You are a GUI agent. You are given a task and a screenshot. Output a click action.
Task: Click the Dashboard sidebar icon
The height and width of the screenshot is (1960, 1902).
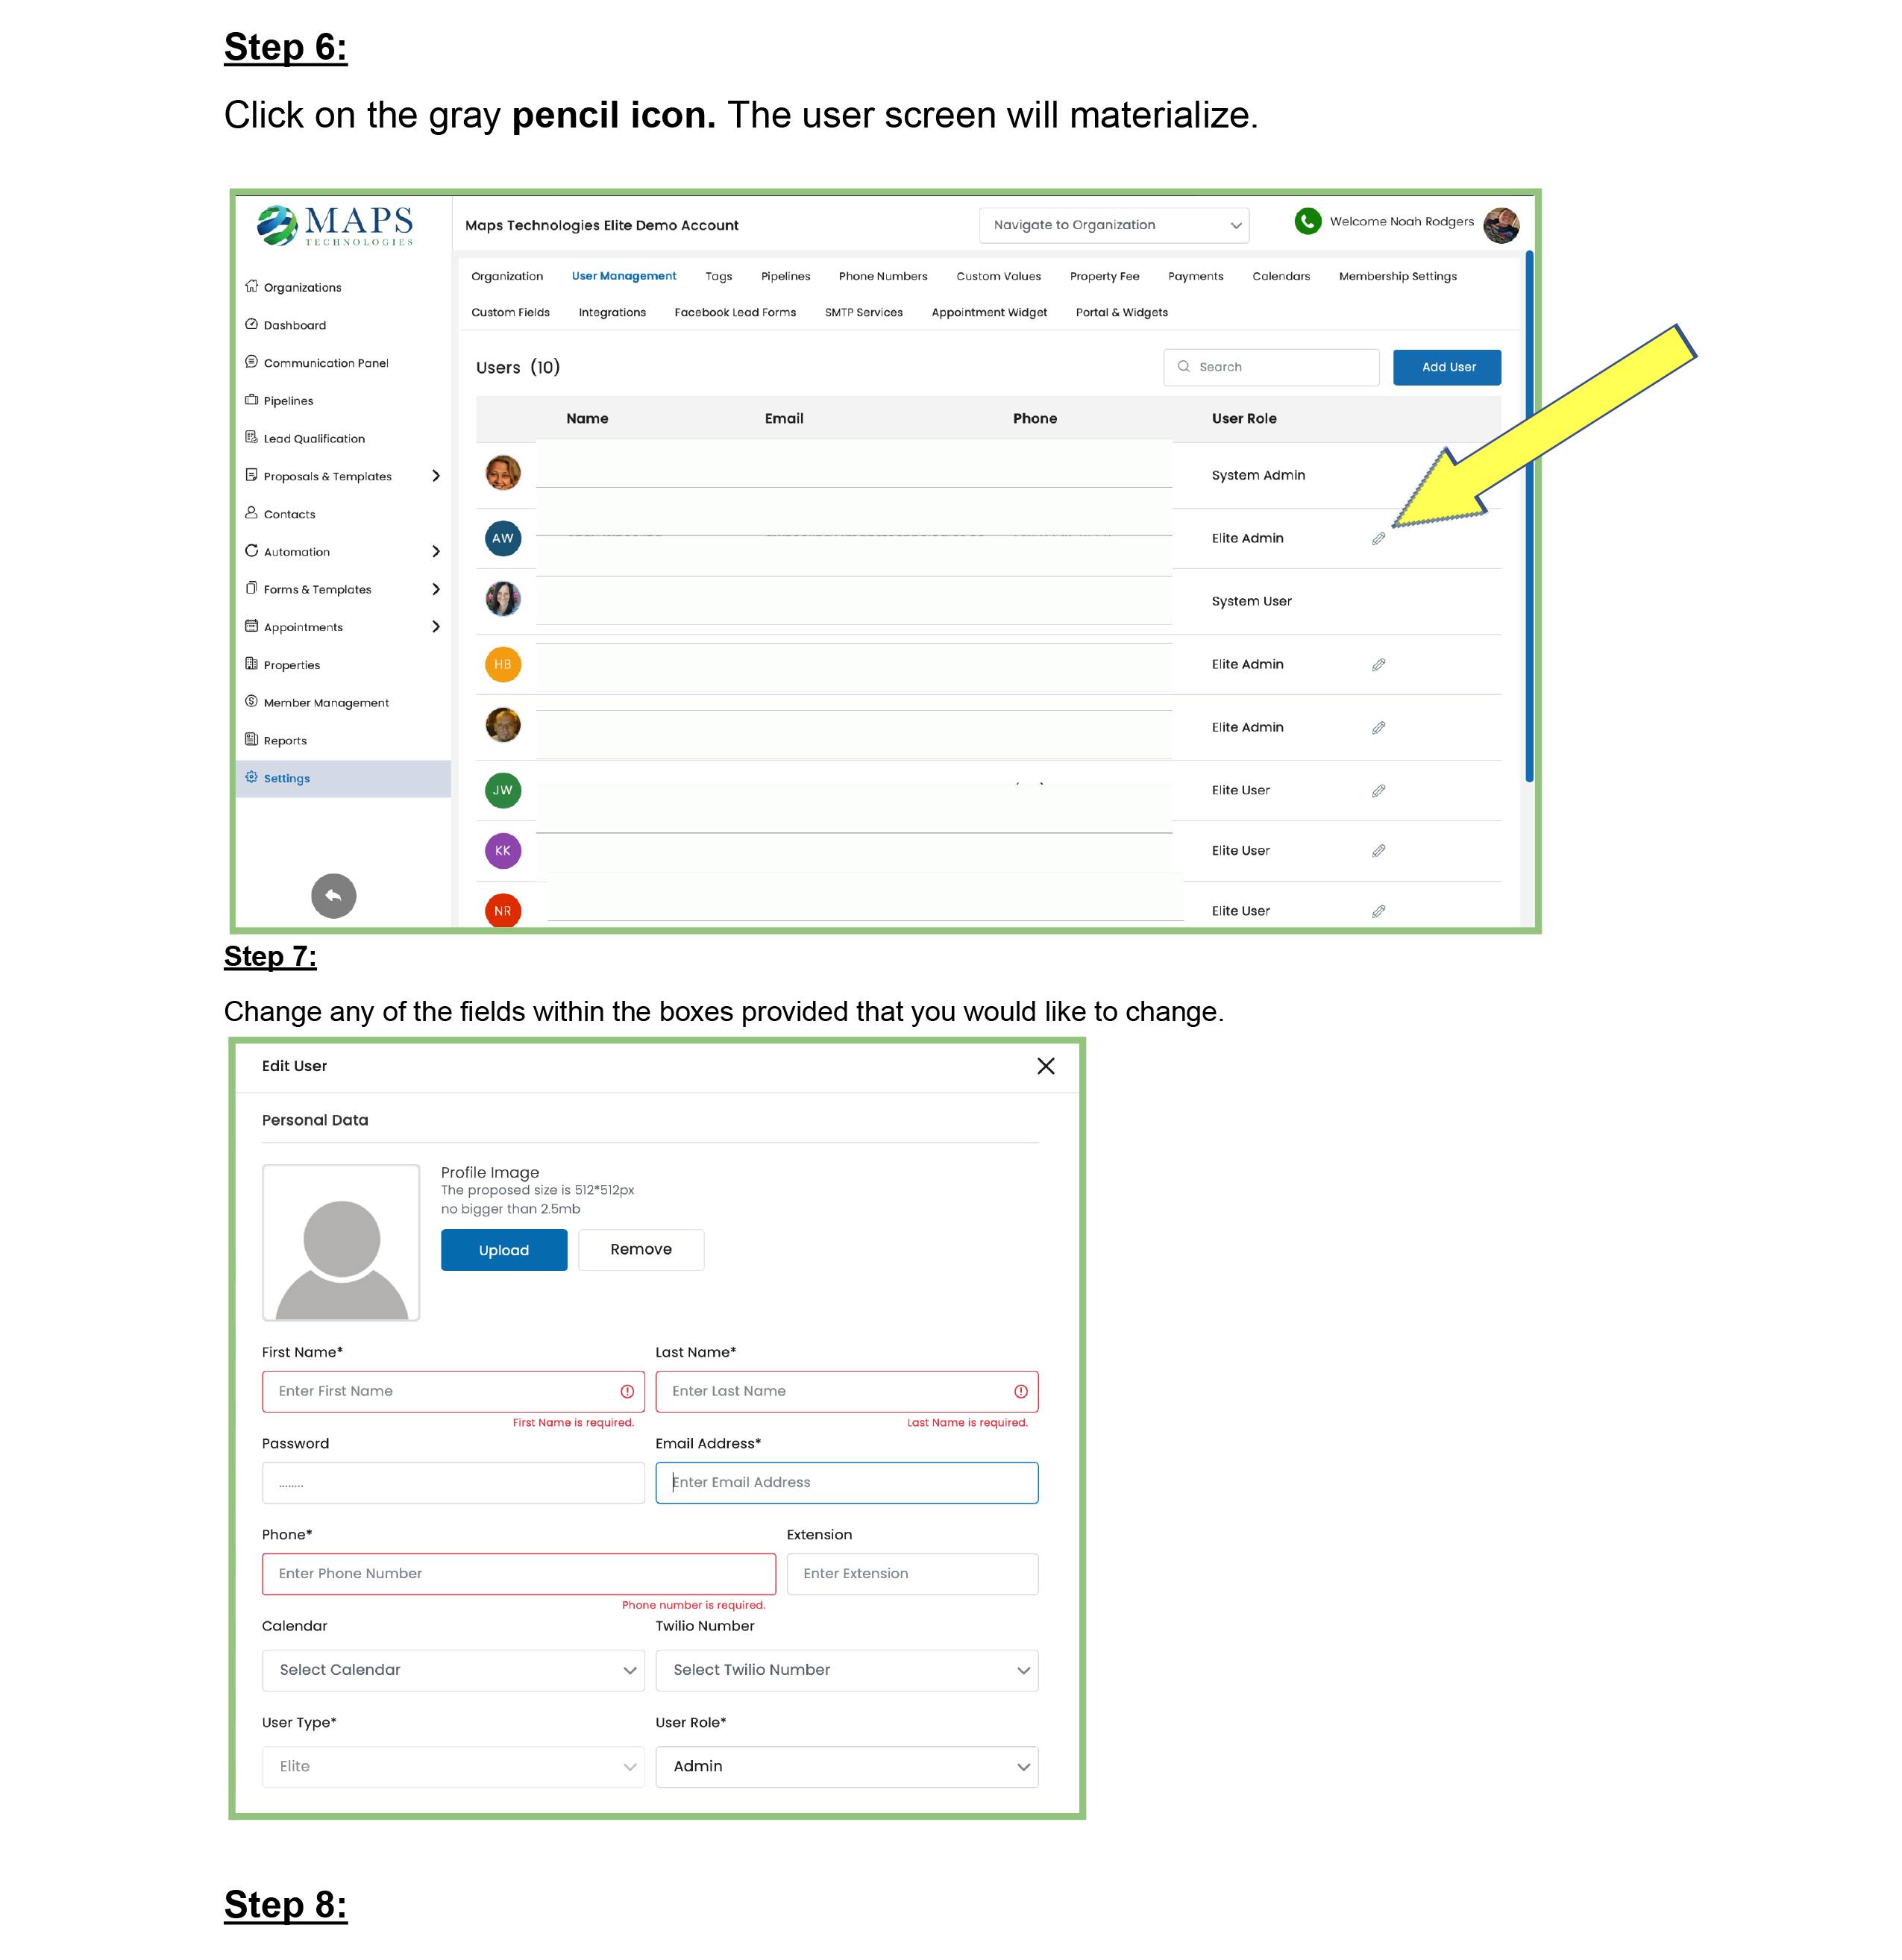[252, 324]
